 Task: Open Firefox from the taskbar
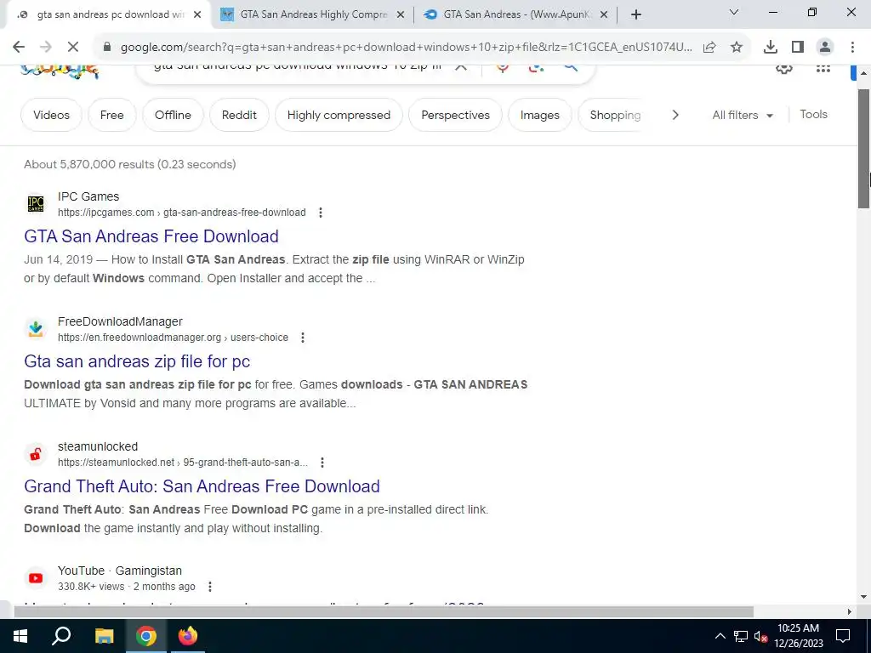coord(188,636)
